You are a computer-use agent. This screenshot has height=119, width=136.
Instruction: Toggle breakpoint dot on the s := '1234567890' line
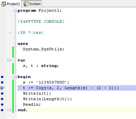click(2, 83)
